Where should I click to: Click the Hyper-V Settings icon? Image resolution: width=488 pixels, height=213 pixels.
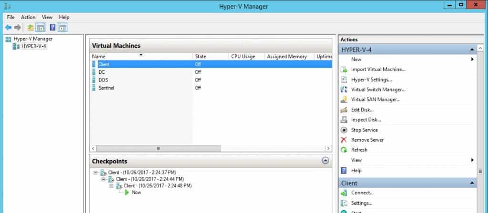344,80
